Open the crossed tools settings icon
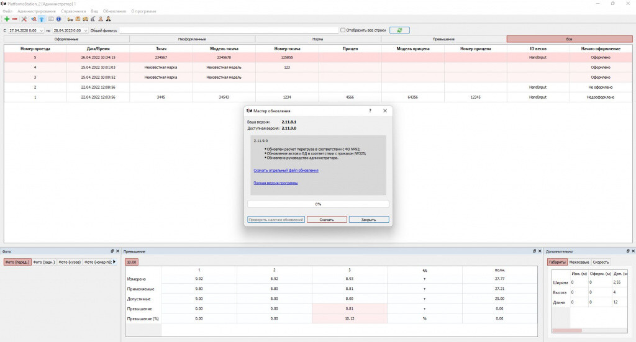The width and height of the screenshot is (636, 342). [x=24, y=19]
